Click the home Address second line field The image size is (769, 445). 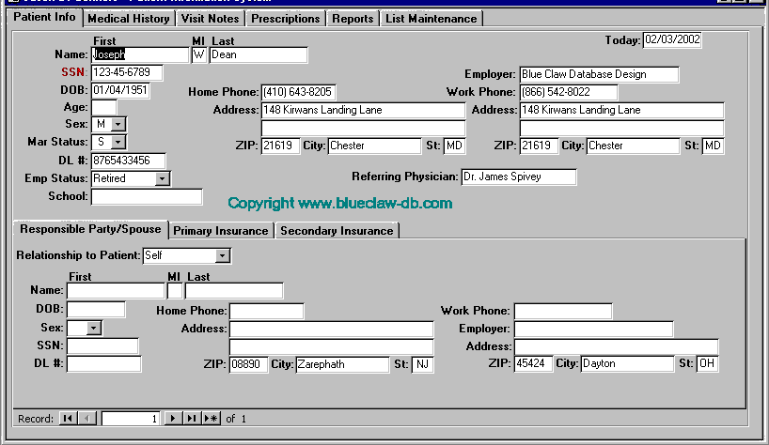[364, 129]
